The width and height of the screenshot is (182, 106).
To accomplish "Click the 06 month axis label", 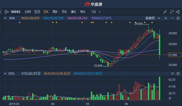I will [126, 104].
